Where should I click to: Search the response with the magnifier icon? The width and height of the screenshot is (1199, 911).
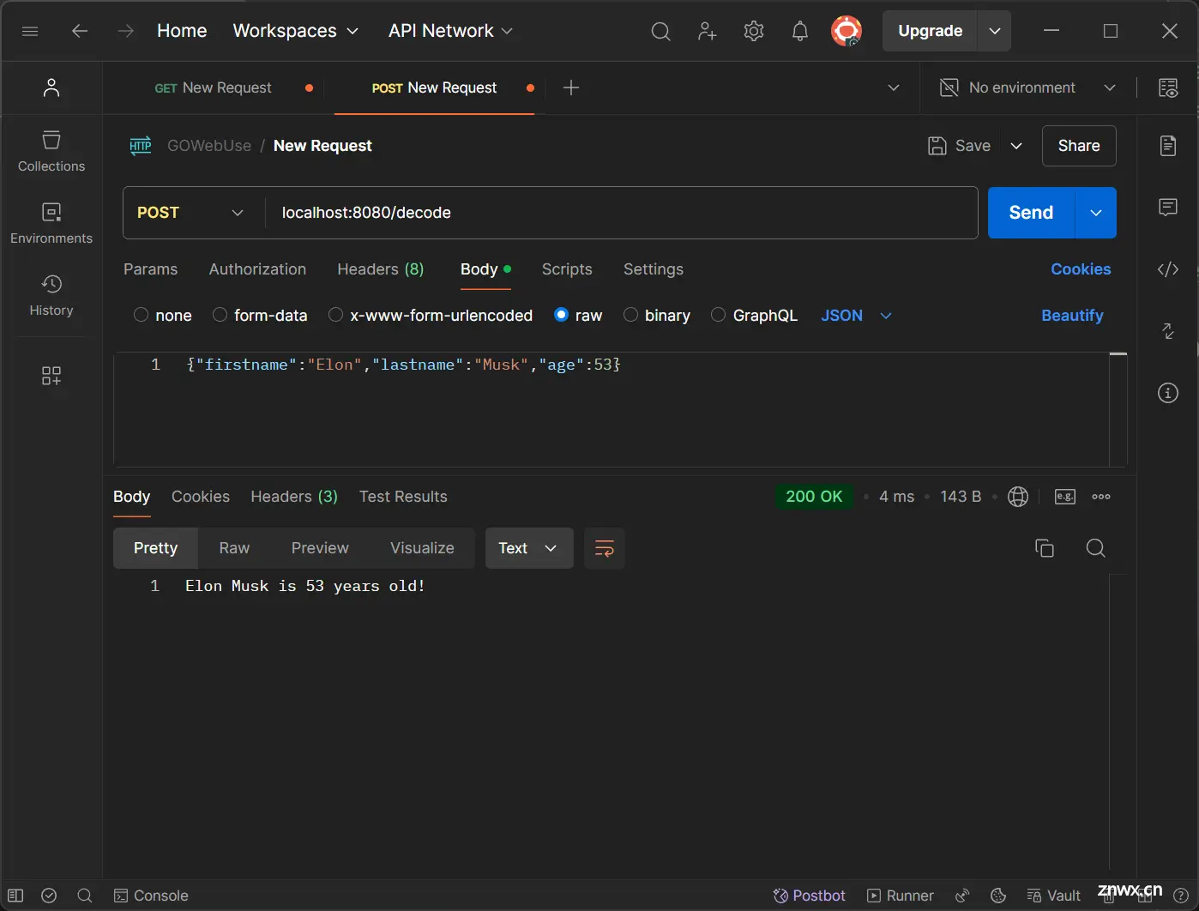pyautogui.click(x=1095, y=548)
